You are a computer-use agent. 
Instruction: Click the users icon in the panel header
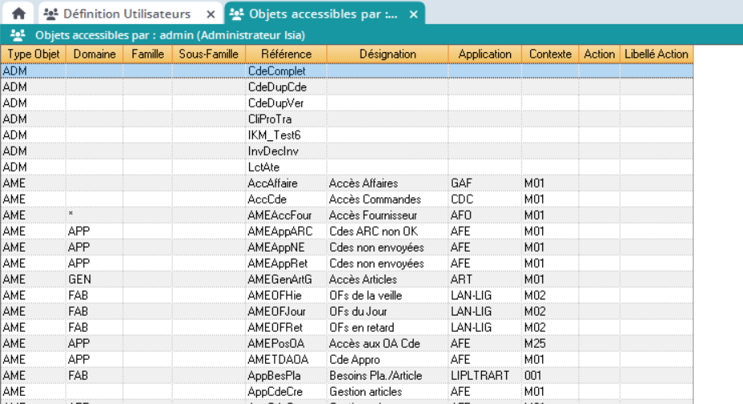(x=18, y=35)
